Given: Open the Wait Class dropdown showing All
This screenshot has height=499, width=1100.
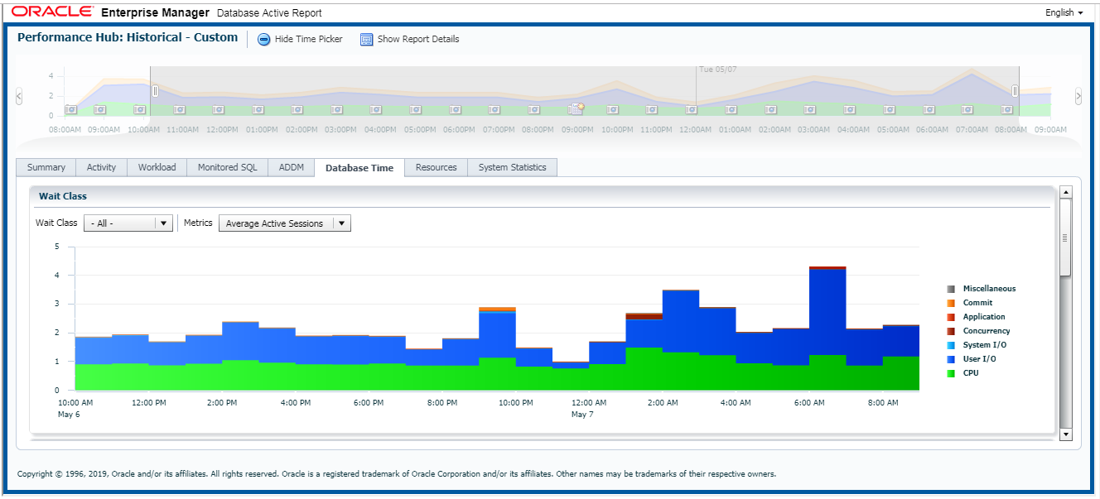Looking at the screenshot, I should click(128, 223).
